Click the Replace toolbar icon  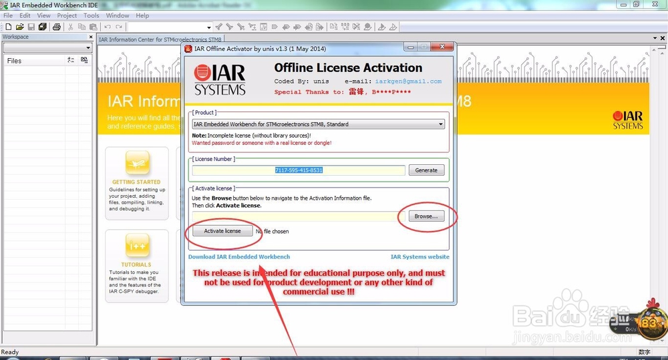(x=253, y=27)
